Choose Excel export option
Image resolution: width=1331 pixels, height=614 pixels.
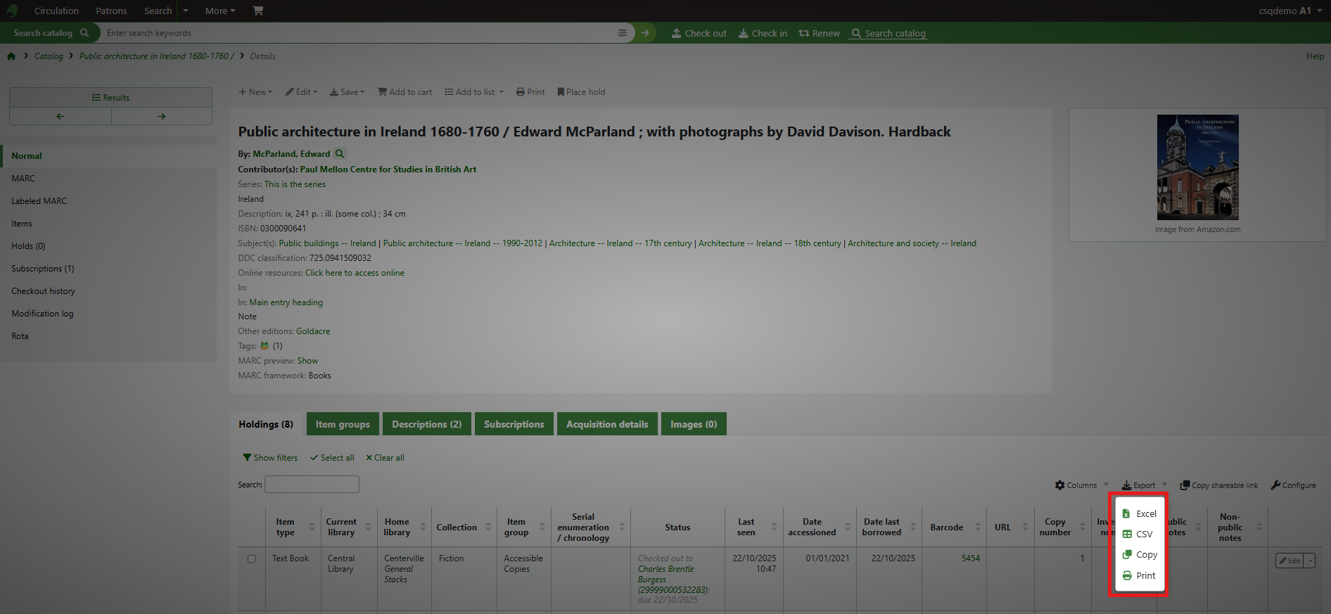pos(1139,513)
